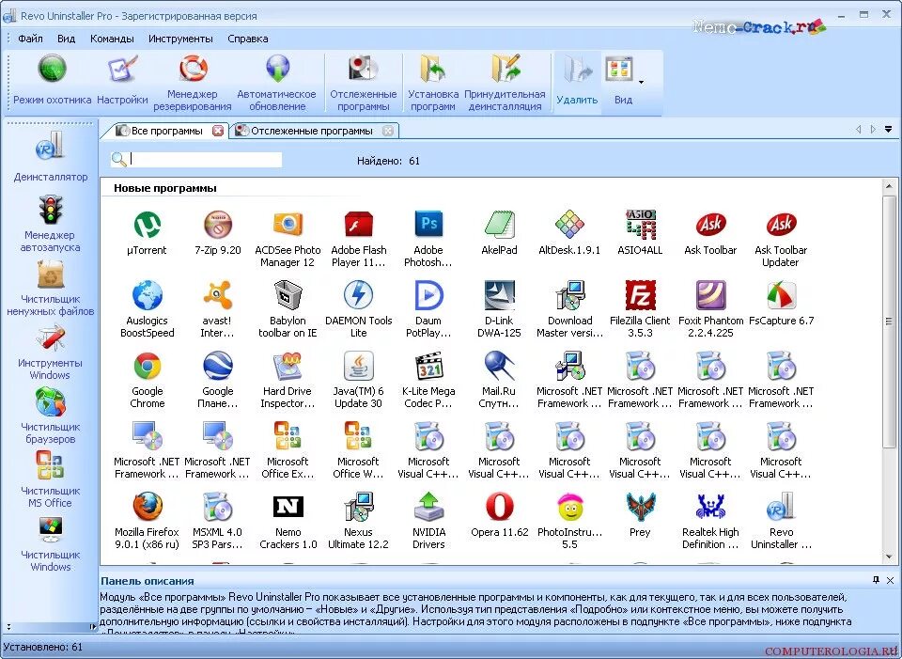This screenshot has width=902, height=659.
Task: Switch to Отслеженные программы tab
Action: click(312, 131)
